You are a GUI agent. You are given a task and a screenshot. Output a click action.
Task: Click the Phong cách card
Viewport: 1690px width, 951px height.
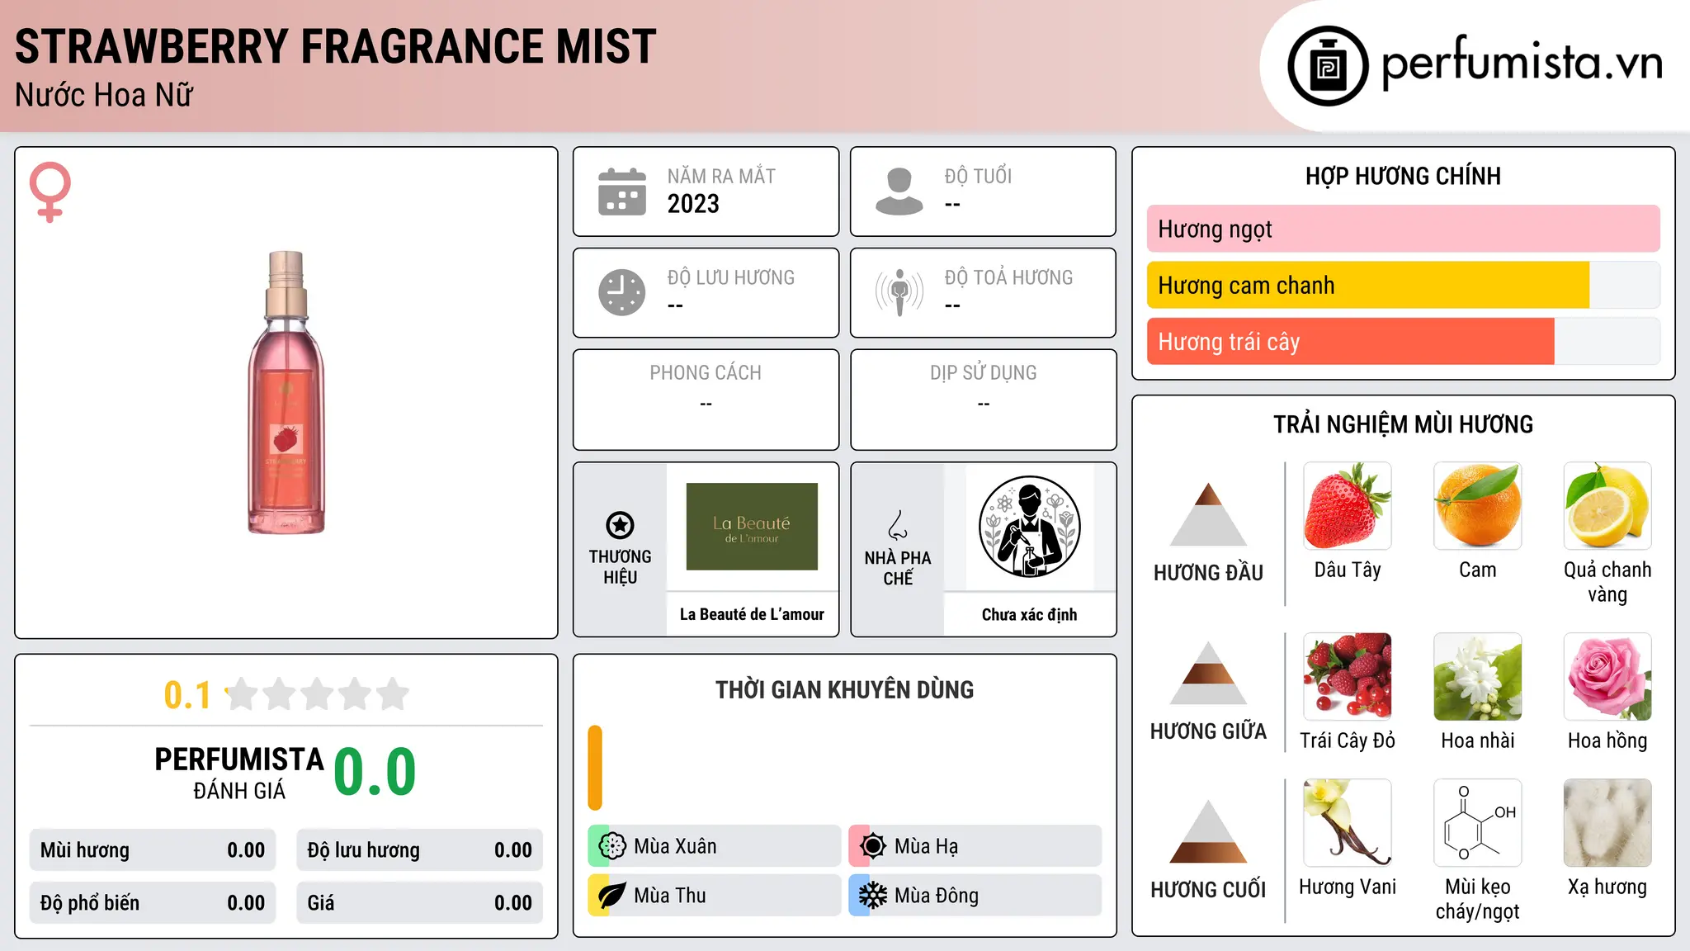click(x=706, y=400)
